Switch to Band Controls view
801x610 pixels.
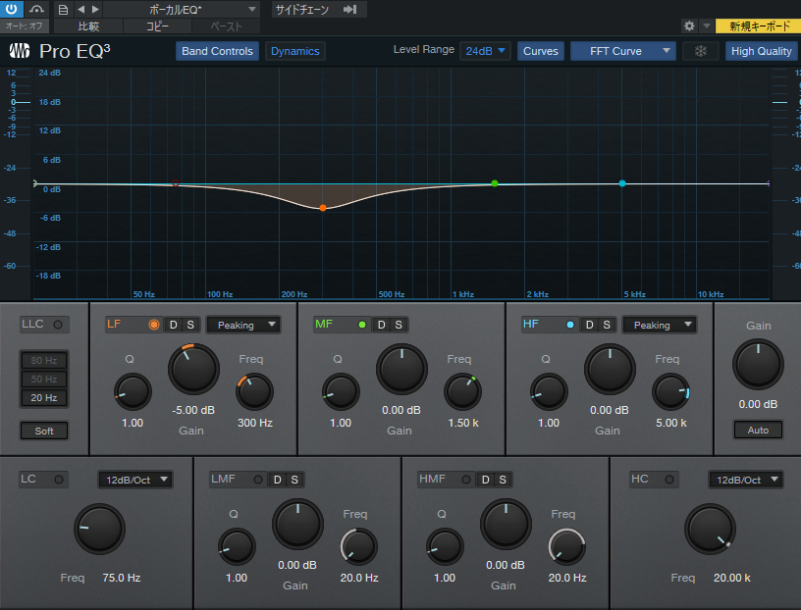(x=217, y=51)
